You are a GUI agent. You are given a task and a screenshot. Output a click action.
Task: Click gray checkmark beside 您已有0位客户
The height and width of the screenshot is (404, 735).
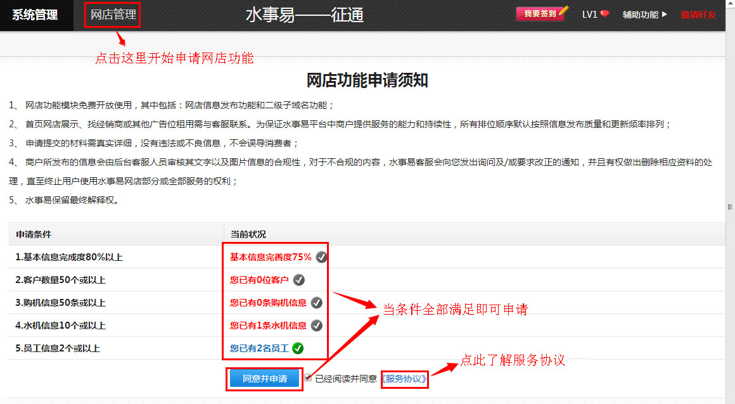[299, 280]
